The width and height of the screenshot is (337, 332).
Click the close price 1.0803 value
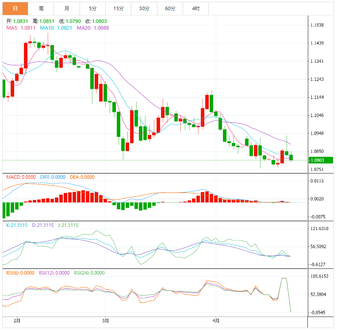click(100, 21)
